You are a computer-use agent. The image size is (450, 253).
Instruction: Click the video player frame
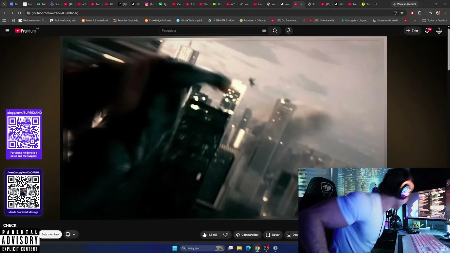(x=224, y=128)
